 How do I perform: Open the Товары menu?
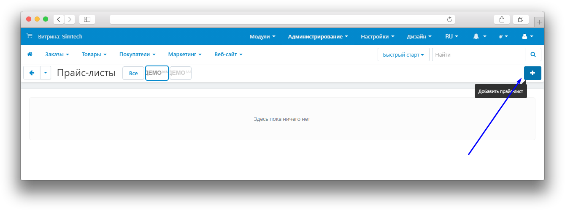pyautogui.click(x=94, y=55)
